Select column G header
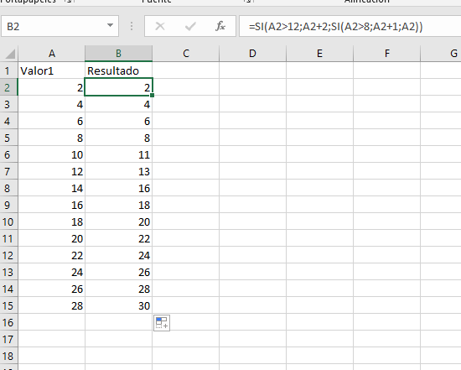 pyautogui.click(x=441, y=54)
